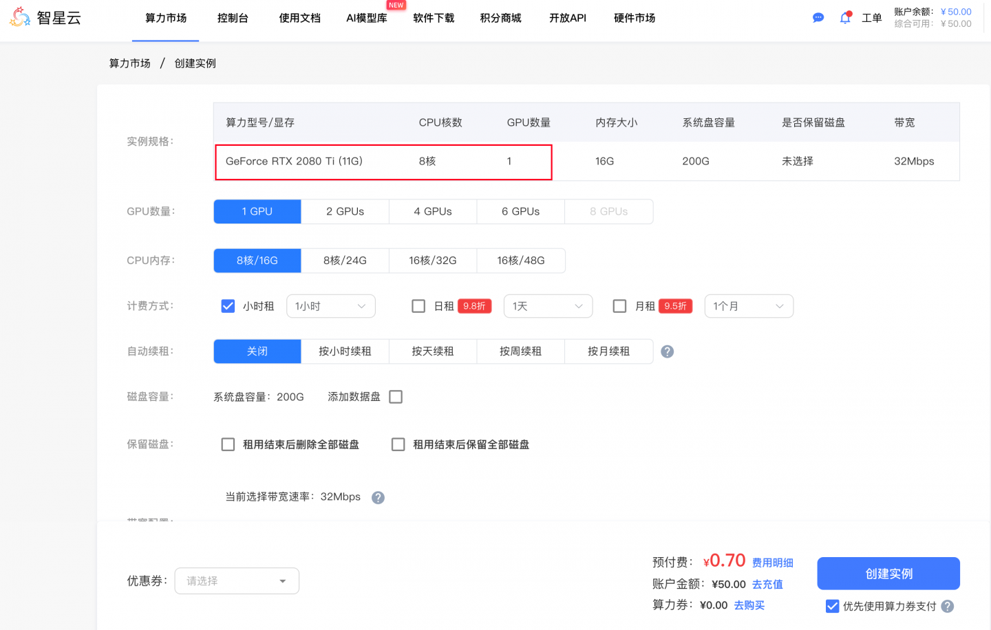Choose 按天续租 auto-renew option
991x630 pixels.
coord(433,351)
